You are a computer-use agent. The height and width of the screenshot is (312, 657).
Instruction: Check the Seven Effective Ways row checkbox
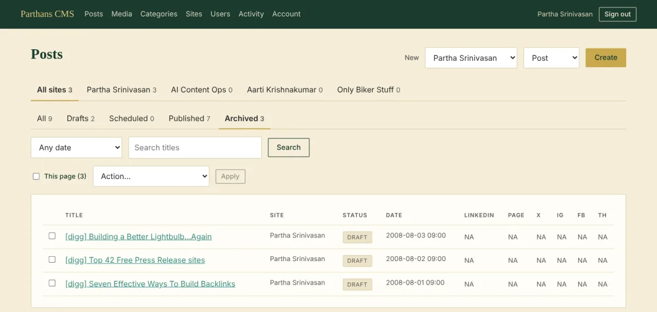click(52, 283)
